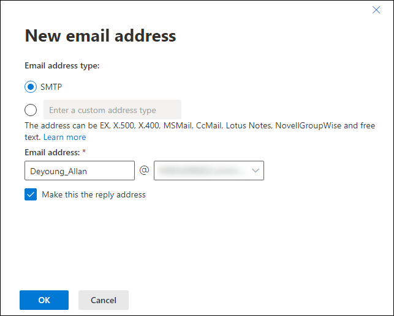Select the custom address type radio button
394x316 pixels.
(31, 110)
